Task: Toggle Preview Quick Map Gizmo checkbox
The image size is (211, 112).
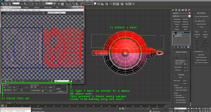Action: 194,16
